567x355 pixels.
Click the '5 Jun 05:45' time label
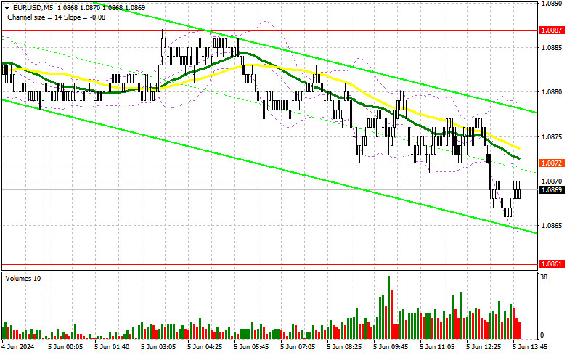pyautogui.click(x=251, y=347)
